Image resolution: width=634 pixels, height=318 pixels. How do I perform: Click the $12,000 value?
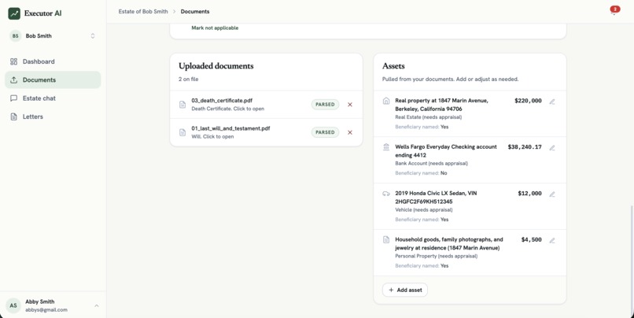pyautogui.click(x=529, y=194)
